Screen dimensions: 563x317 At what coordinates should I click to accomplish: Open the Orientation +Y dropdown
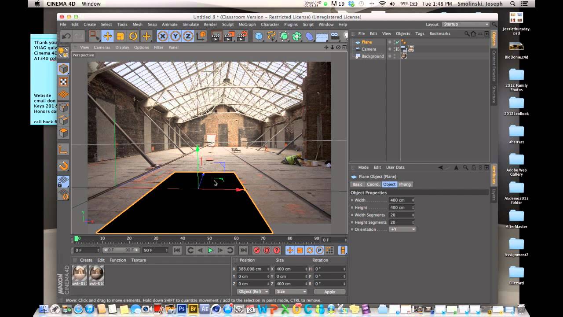click(402, 229)
